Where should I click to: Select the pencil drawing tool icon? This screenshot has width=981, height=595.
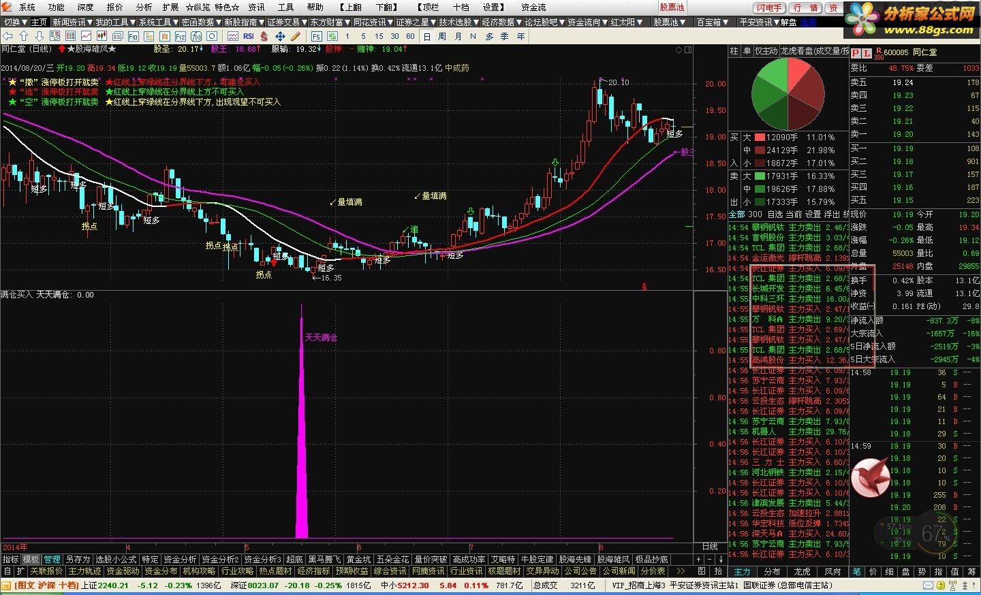click(295, 36)
